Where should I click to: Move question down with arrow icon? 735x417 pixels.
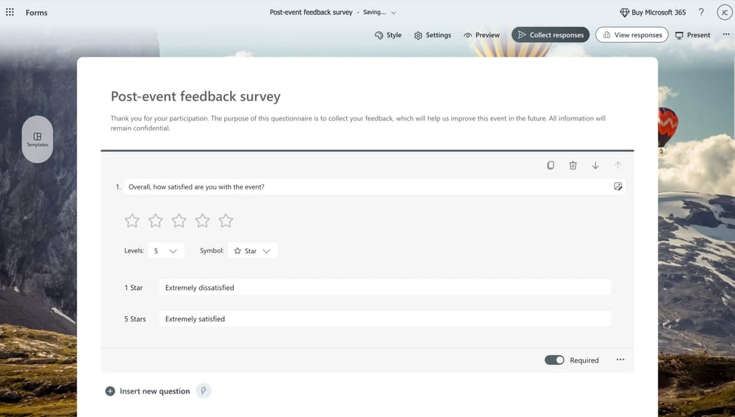point(595,165)
